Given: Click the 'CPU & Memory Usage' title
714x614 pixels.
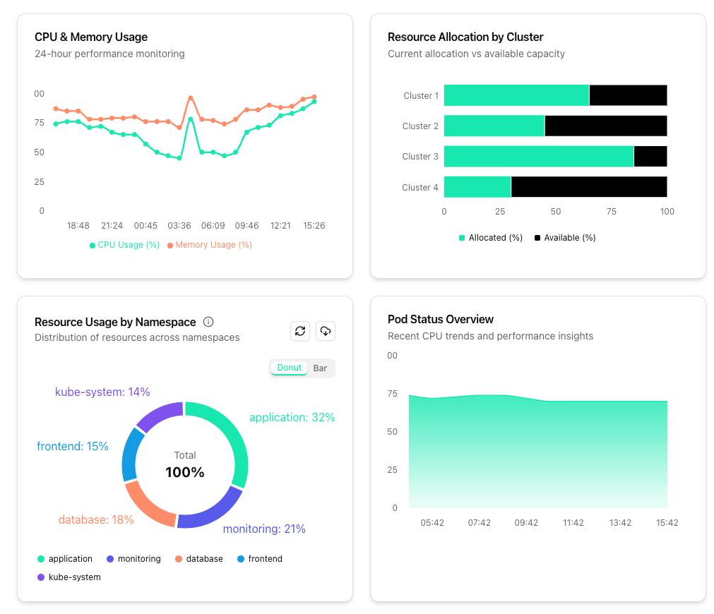Looking at the screenshot, I should click(91, 37).
